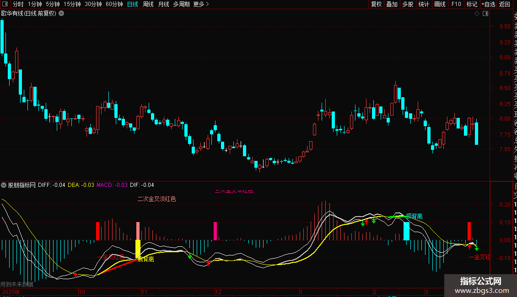Add the stock via +自选
The image size is (517, 297).
coord(488,4)
